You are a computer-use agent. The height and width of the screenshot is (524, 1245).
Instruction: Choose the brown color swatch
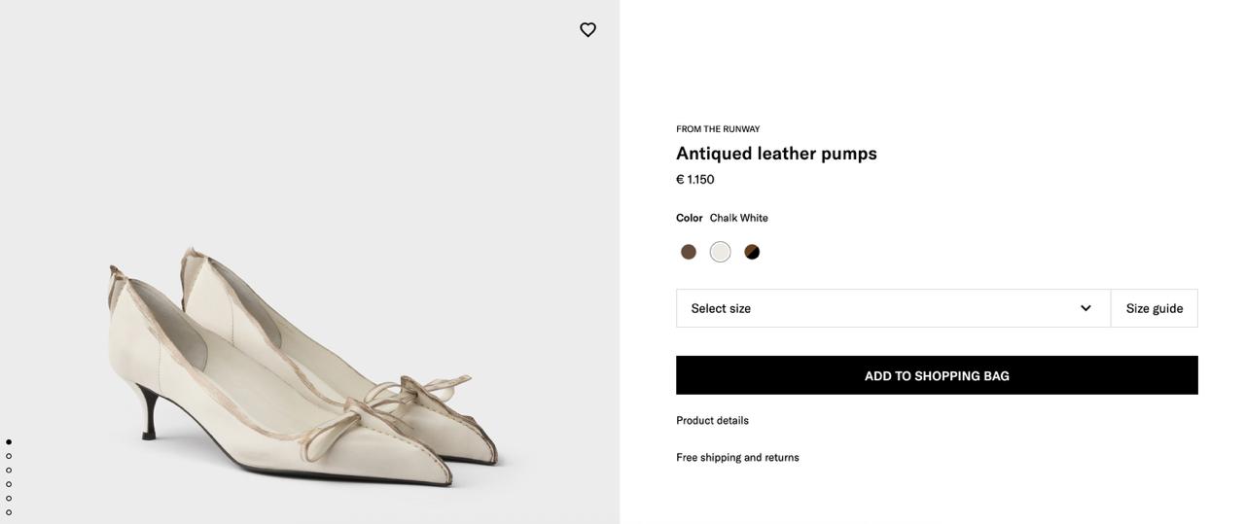tap(689, 252)
